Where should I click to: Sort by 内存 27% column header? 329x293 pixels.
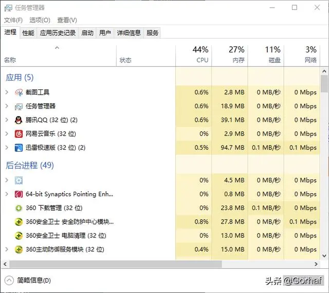(230, 56)
